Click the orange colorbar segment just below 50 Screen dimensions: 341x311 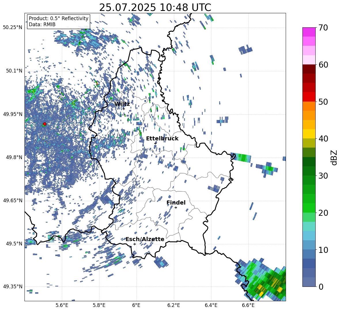[x=309, y=106]
